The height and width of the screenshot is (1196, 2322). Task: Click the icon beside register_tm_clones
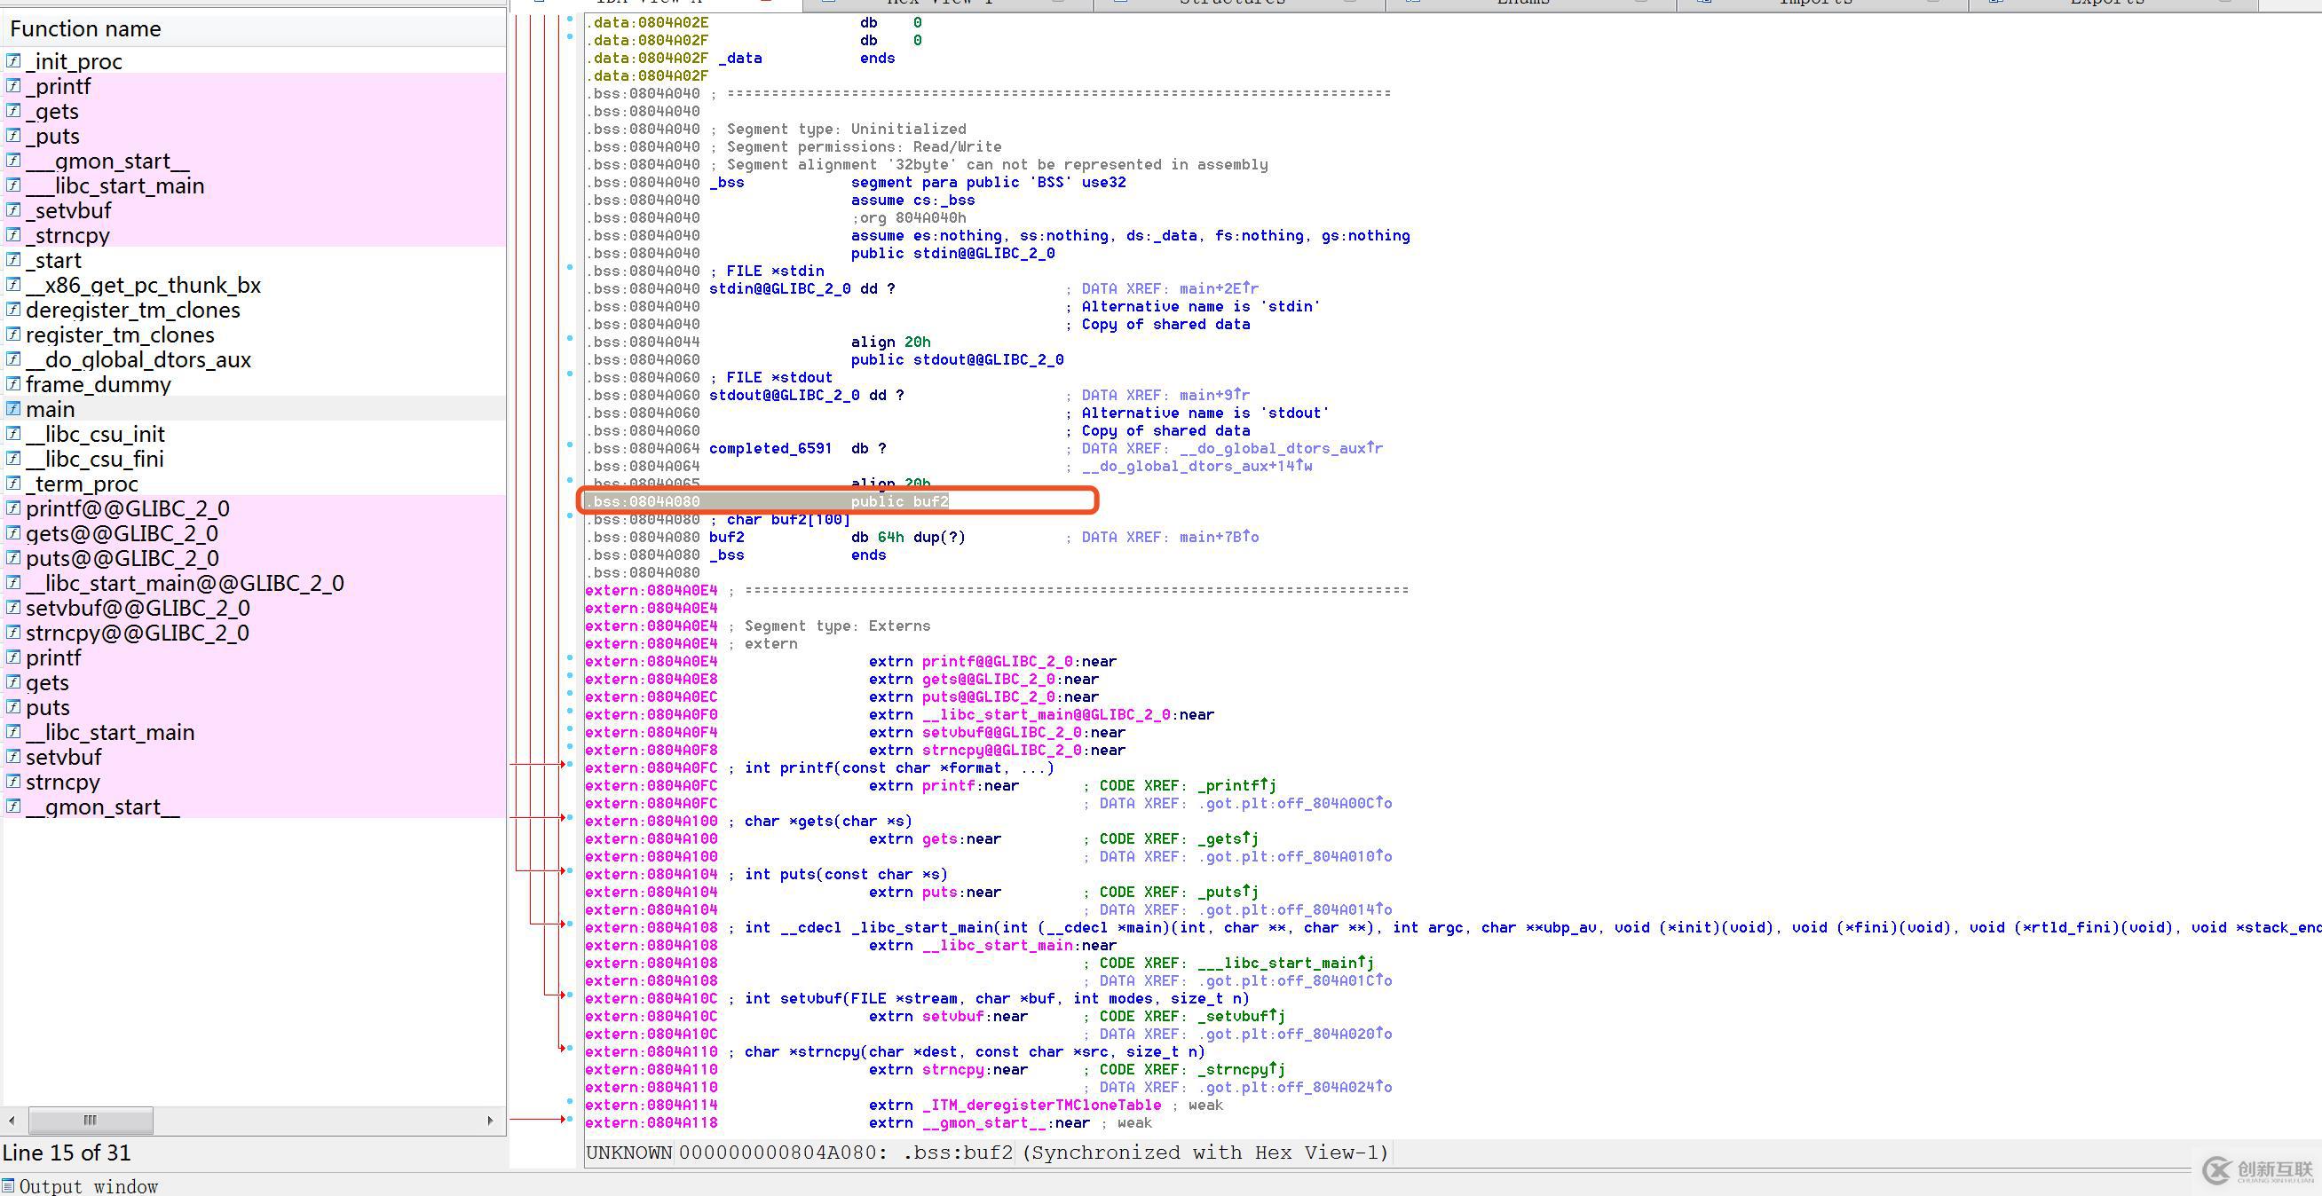(x=13, y=334)
